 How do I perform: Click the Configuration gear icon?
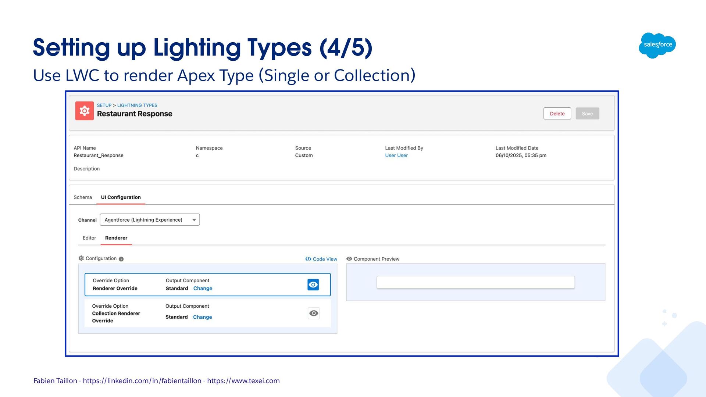pos(81,258)
